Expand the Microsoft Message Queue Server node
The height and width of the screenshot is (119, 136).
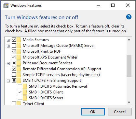coord(8,46)
